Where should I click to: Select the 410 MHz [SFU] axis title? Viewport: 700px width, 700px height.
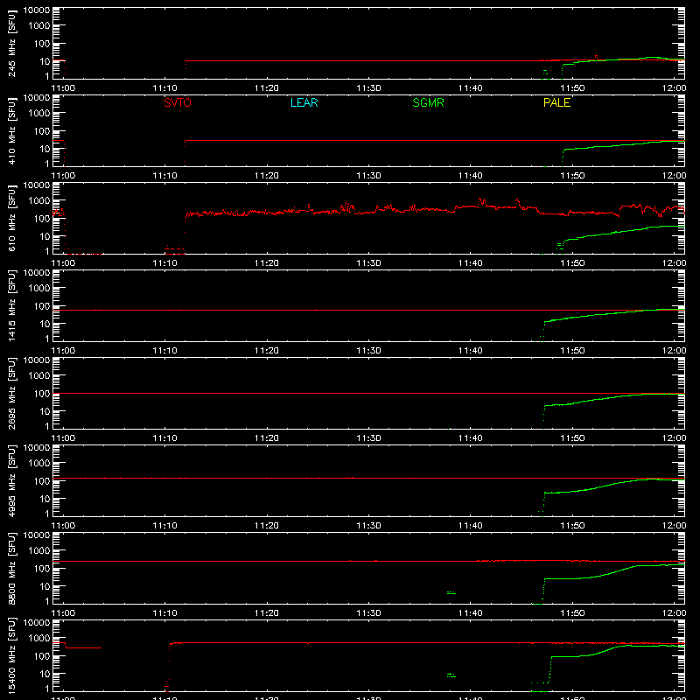click(x=12, y=130)
